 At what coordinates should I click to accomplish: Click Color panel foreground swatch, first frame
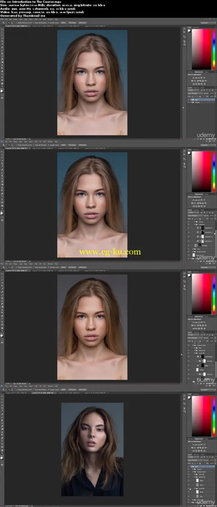coord(189,31)
